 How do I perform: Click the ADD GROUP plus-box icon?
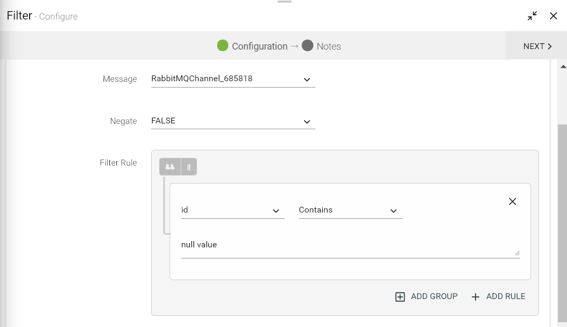(x=400, y=297)
